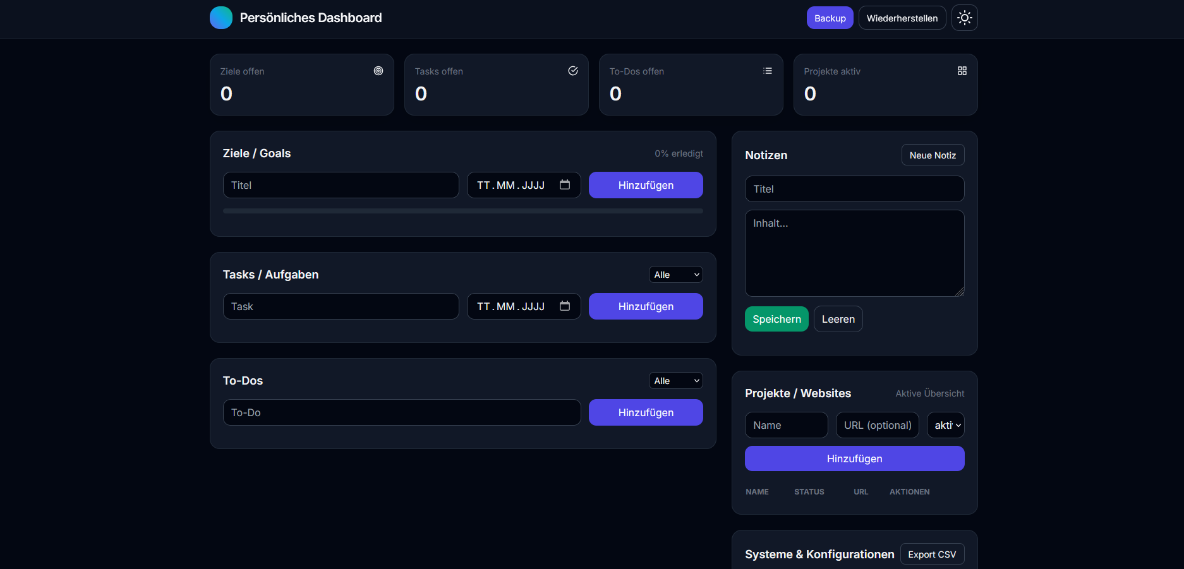Viewport: 1184px width, 569px height.
Task: Click the grid icon in Projekte aktiv card
Action: tap(962, 71)
